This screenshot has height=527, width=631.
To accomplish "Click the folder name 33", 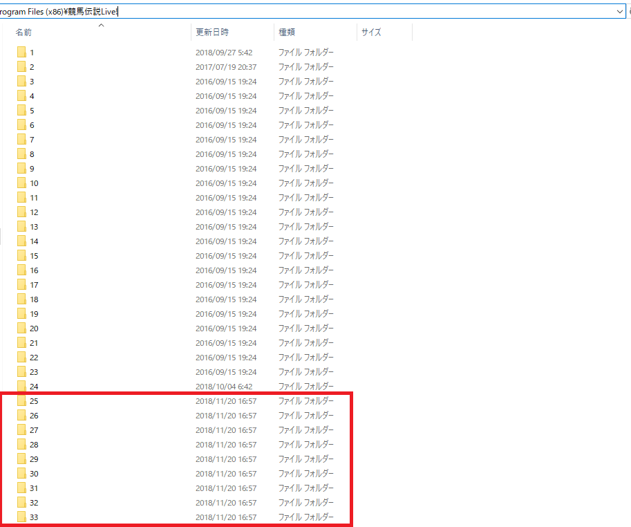I will (x=34, y=517).
